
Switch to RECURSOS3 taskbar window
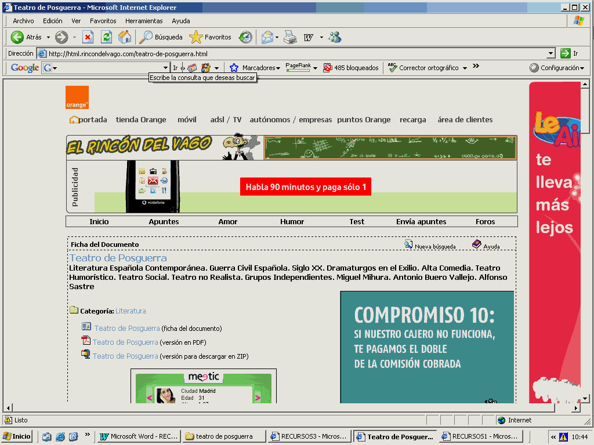[309, 436]
